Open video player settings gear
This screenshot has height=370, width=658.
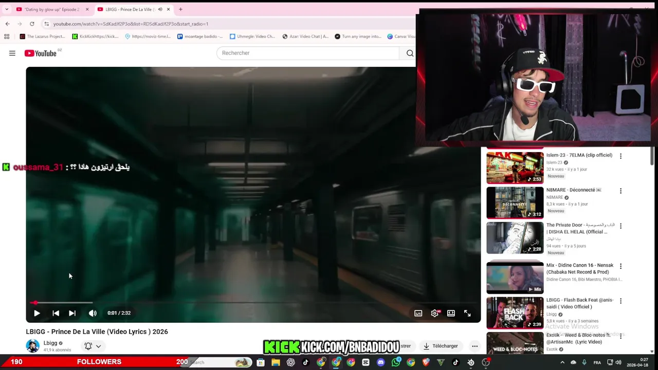pos(435,313)
